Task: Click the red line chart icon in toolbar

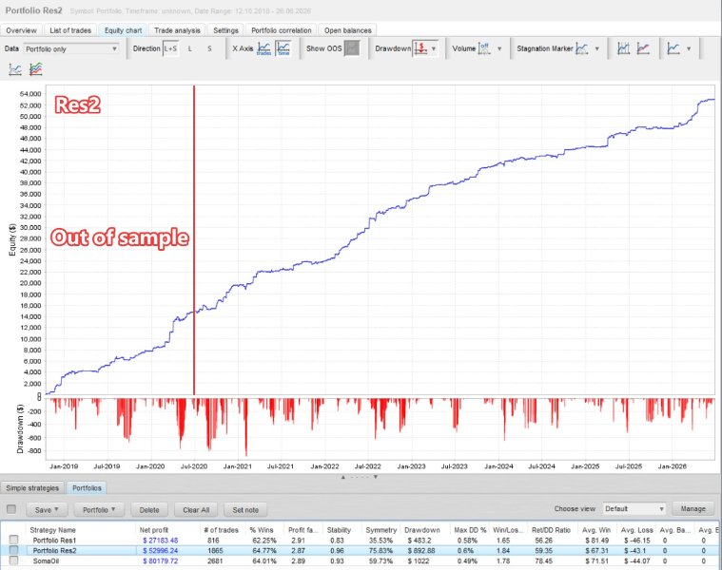Action: (643, 48)
